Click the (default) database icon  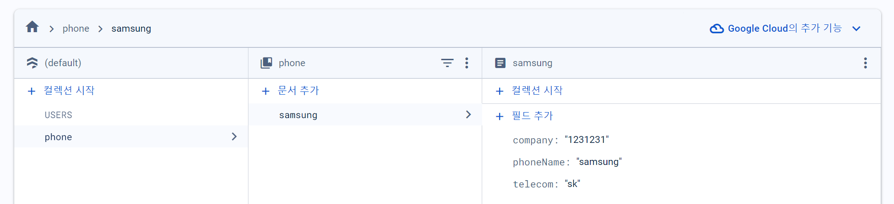tap(32, 63)
